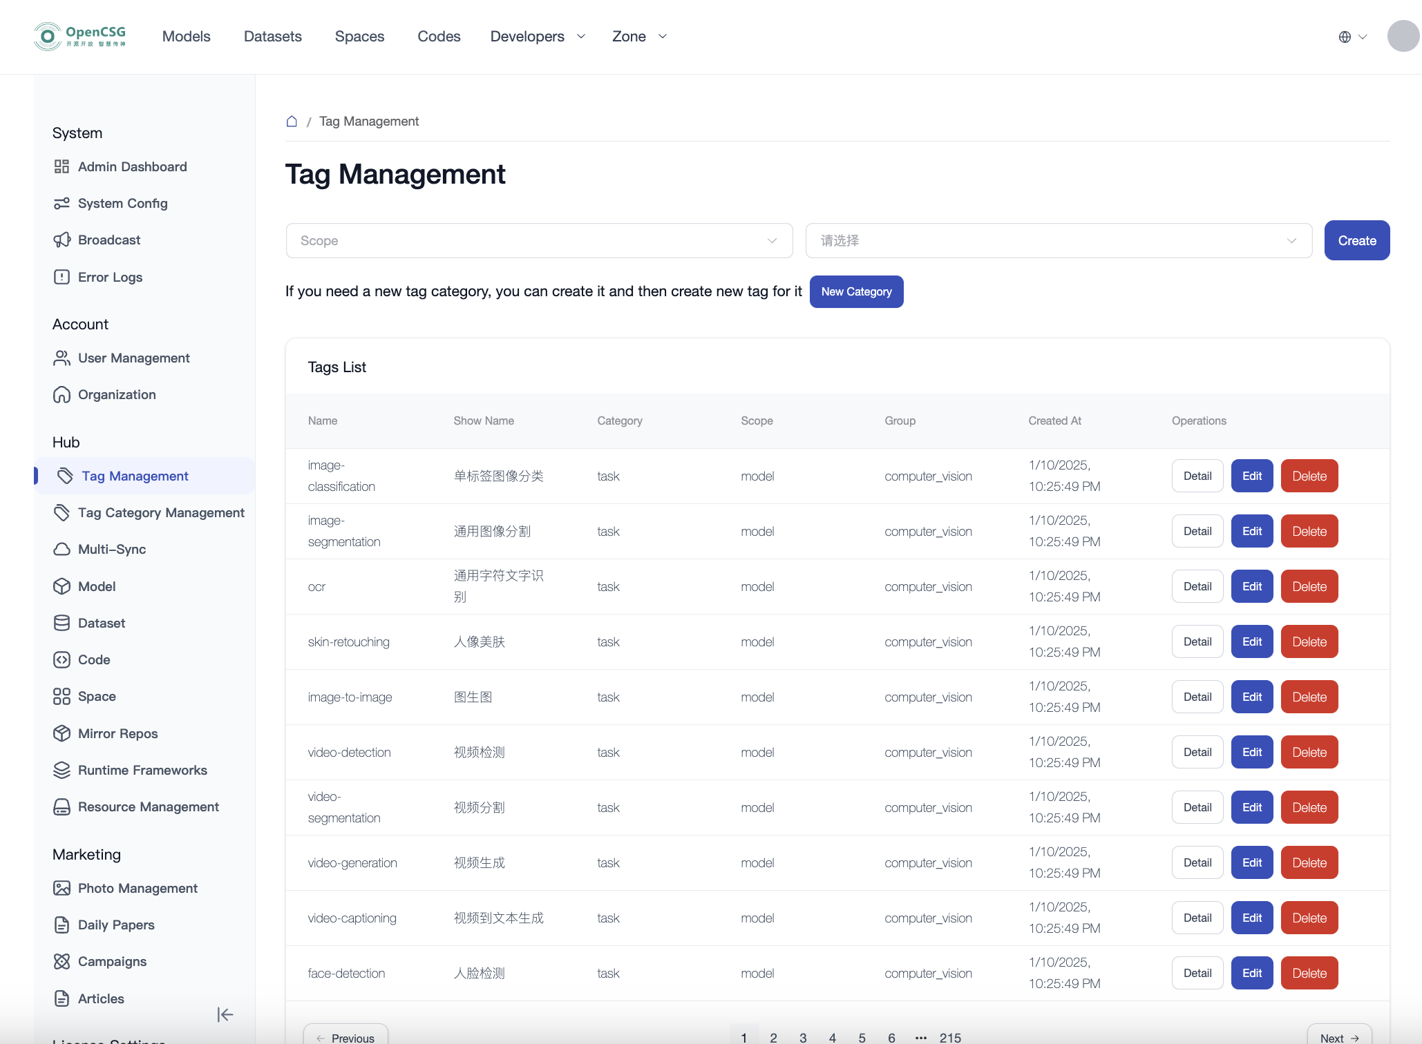Delete the ocr tag row
Viewport: 1422px width, 1044px height.
pos(1309,586)
